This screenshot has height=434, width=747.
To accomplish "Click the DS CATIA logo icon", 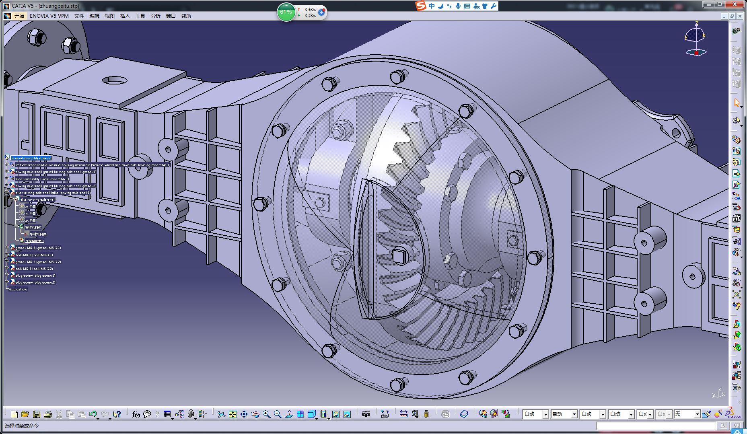I will pos(733,413).
